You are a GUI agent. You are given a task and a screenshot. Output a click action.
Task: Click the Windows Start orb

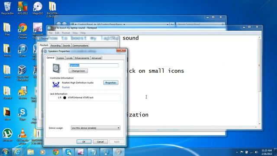(x=5, y=152)
